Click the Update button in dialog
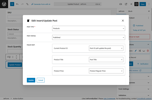Screen dimensions: 152x100 click(31, 80)
